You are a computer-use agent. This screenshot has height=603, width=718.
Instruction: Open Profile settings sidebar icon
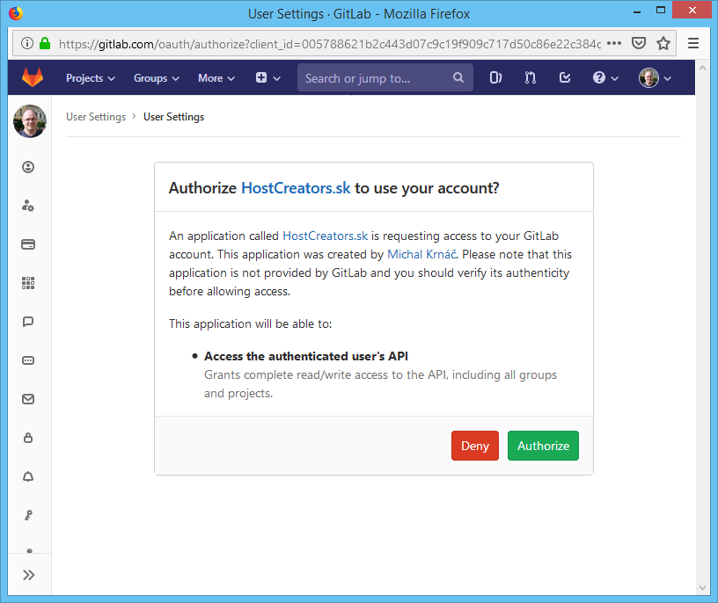coord(28,167)
